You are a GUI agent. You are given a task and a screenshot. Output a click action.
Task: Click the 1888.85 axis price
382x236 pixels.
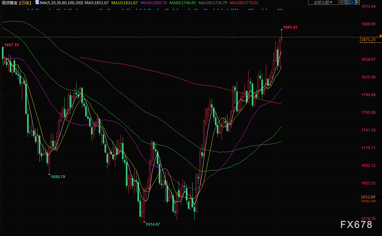368,24
